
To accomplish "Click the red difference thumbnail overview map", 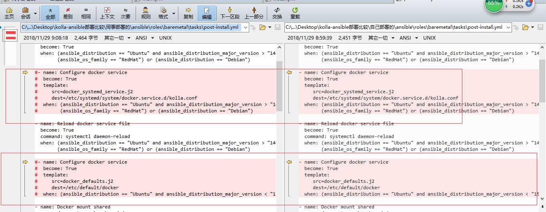I will 10,35.
